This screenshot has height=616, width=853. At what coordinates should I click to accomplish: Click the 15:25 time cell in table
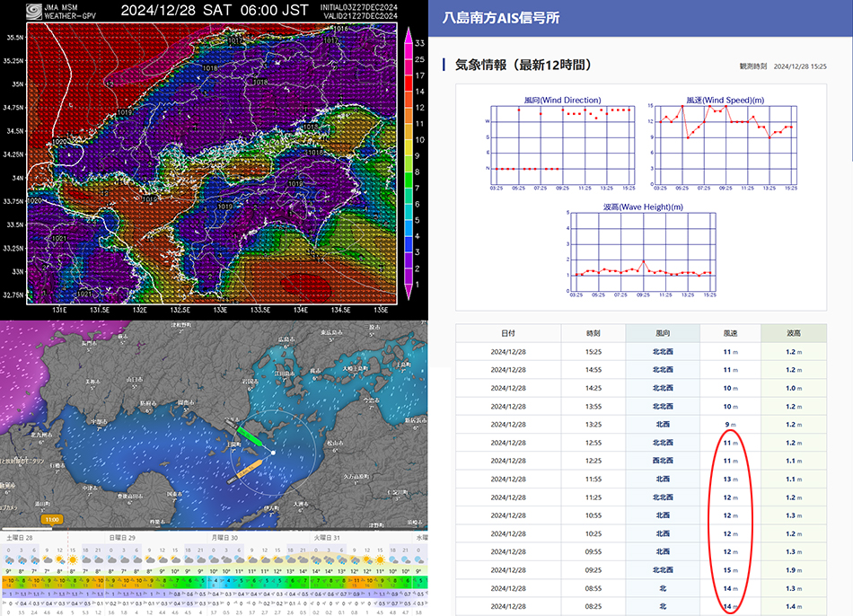593,351
